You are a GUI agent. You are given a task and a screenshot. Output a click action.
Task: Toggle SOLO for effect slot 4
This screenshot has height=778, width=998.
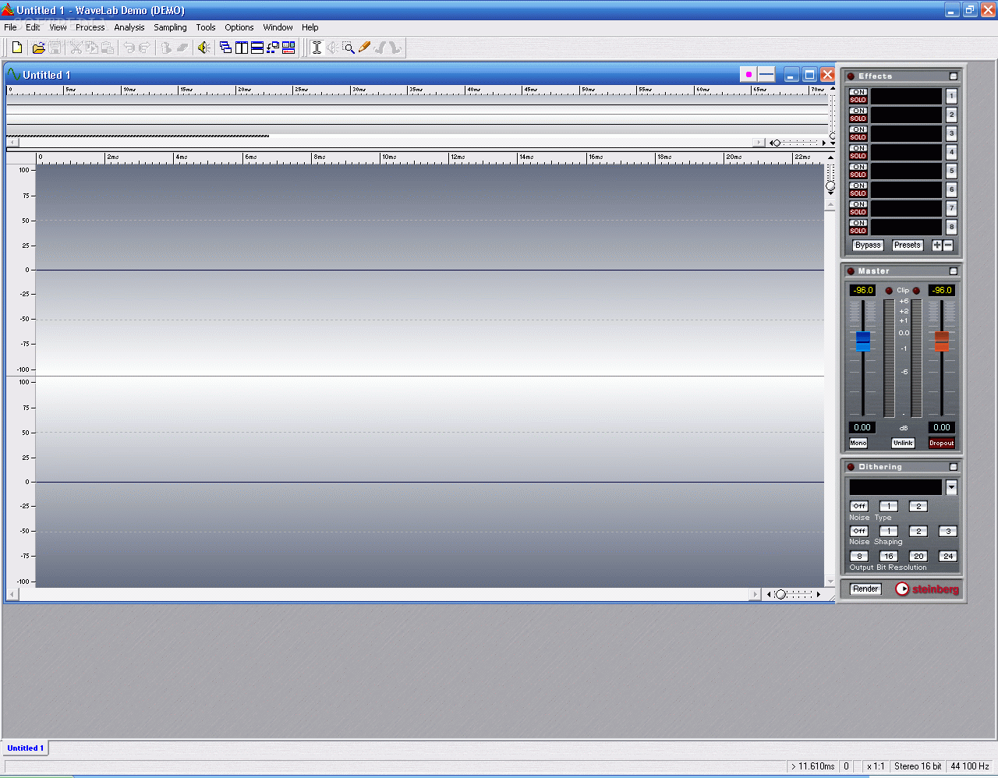(x=858, y=156)
